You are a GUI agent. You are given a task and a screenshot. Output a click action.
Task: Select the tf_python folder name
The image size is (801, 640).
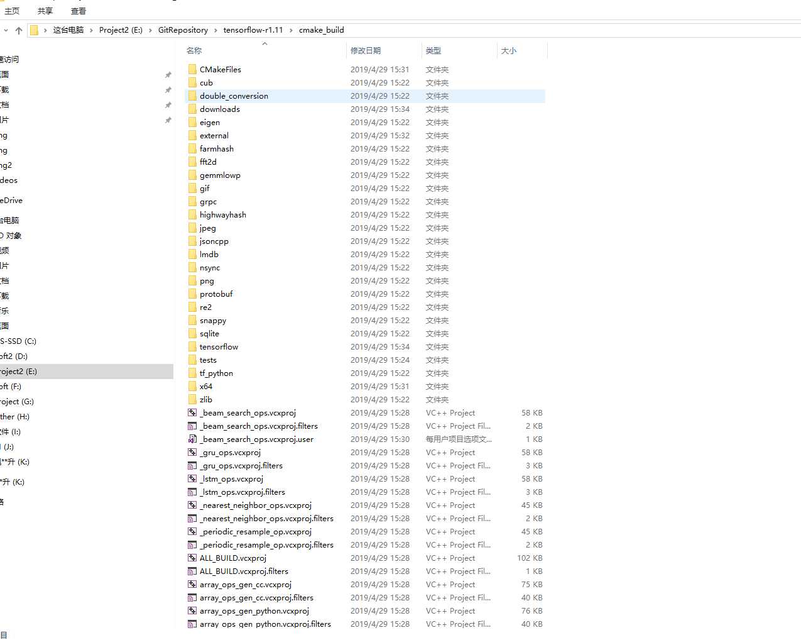click(x=216, y=373)
